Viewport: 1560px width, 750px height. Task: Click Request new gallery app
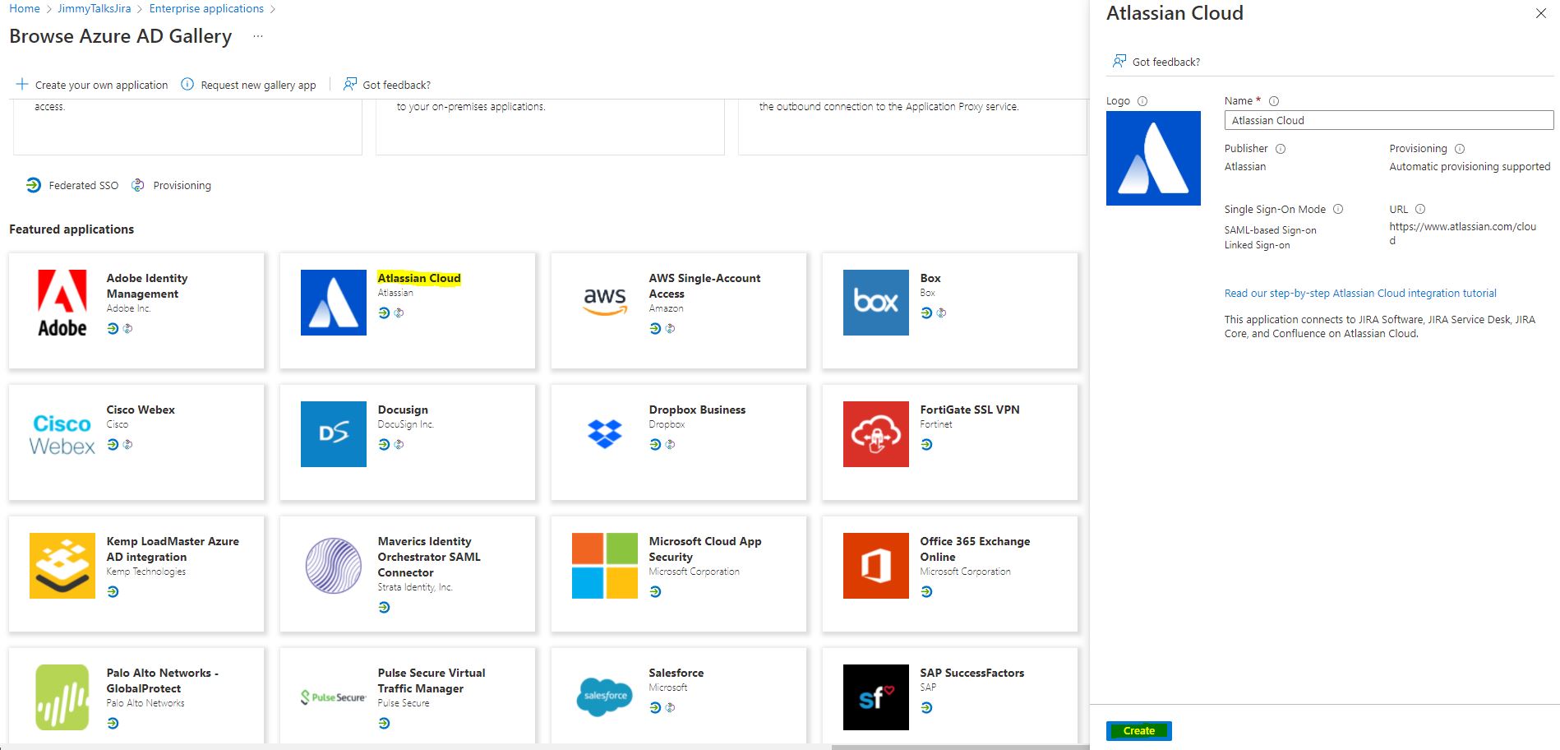pos(248,85)
